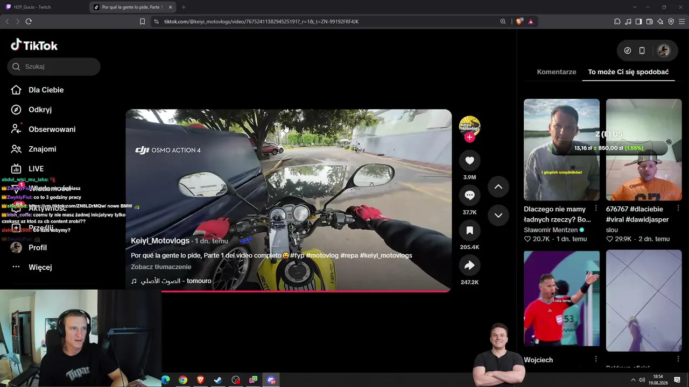Open browser extensions puzzle icon
This screenshot has height=387, width=689.
617,21
